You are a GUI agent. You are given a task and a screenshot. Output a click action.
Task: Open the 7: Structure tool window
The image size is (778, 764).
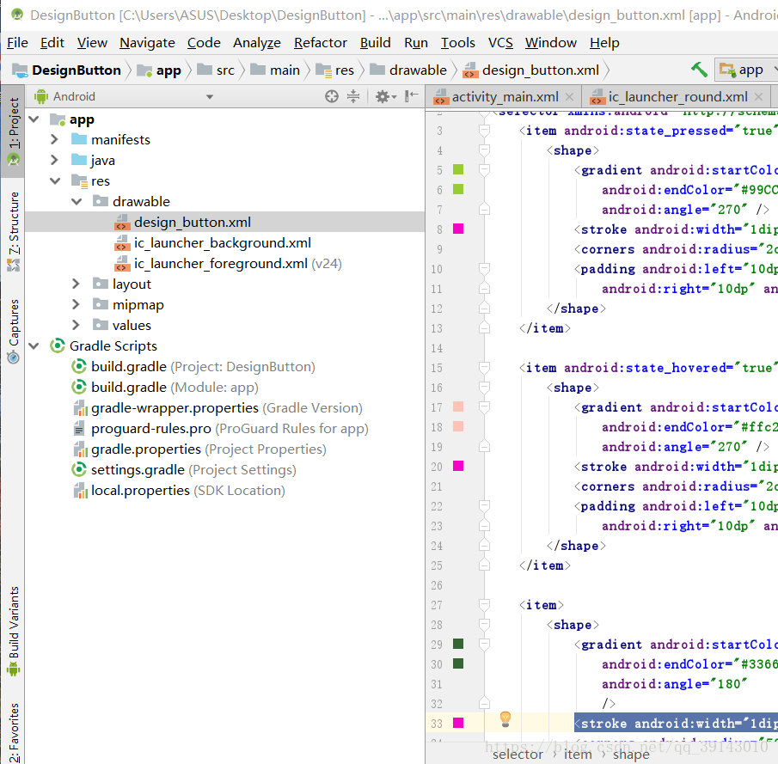tap(14, 231)
